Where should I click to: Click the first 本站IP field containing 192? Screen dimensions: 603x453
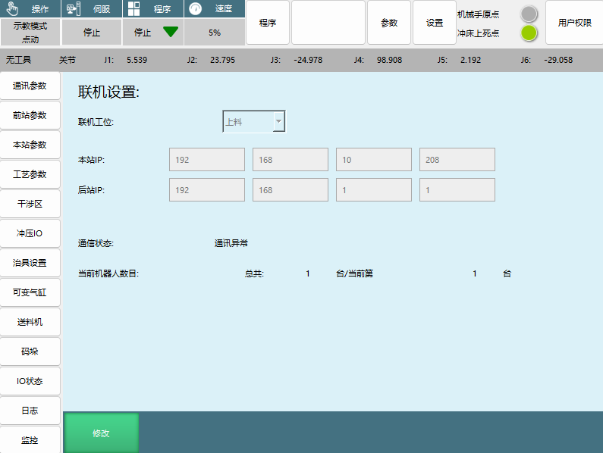click(206, 160)
